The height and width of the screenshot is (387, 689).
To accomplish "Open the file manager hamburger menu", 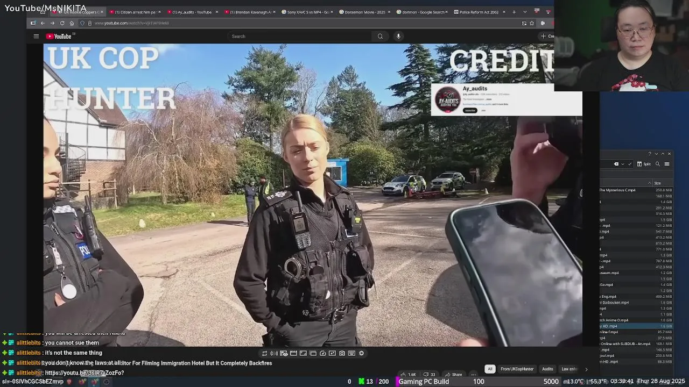I will (x=667, y=164).
